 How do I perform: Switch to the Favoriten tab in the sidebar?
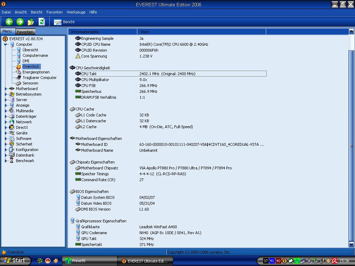[x=25, y=32]
